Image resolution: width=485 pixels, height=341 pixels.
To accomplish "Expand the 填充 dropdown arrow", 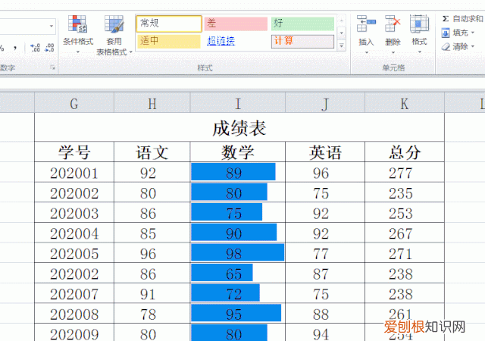I will 473,33.
